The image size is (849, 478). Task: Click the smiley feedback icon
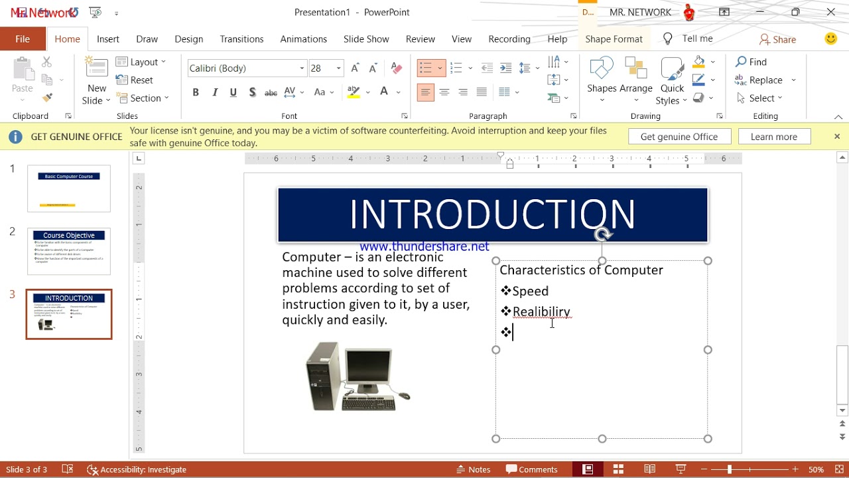tap(830, 39)
